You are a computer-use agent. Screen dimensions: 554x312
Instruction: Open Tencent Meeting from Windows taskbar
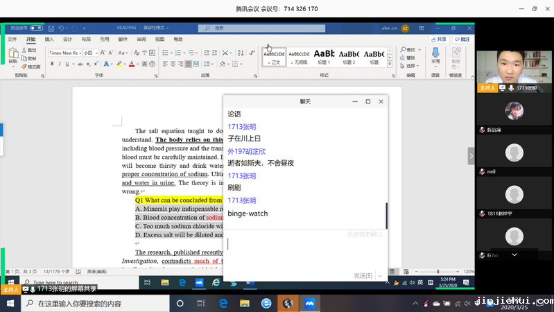click(310, 304)
